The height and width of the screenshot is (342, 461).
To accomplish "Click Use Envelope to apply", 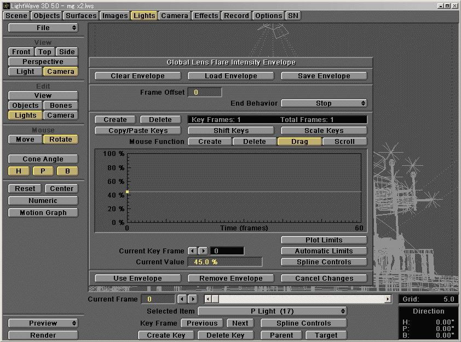I will pos(137,279).
